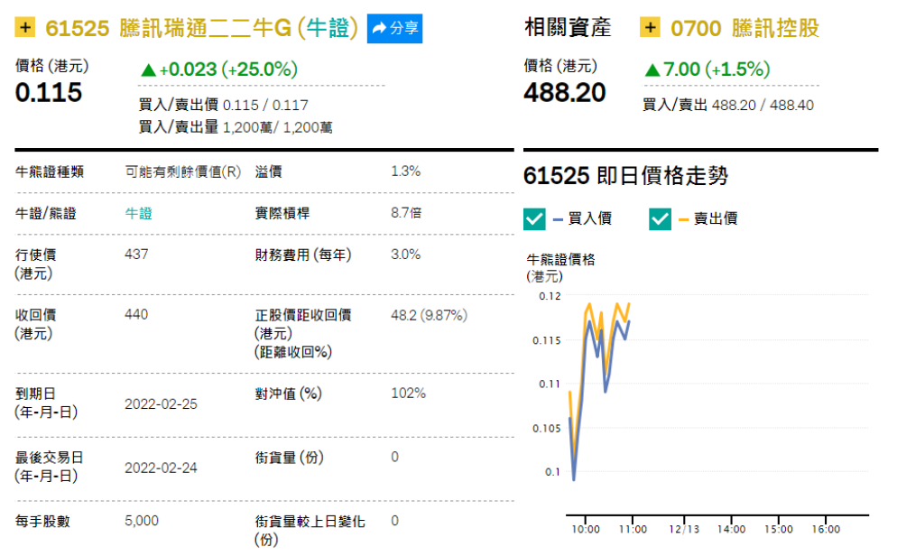This screenshot has width=897, height=556.
Task: Click the 牛熊證種類 label
Action: (x=50, y=171)
